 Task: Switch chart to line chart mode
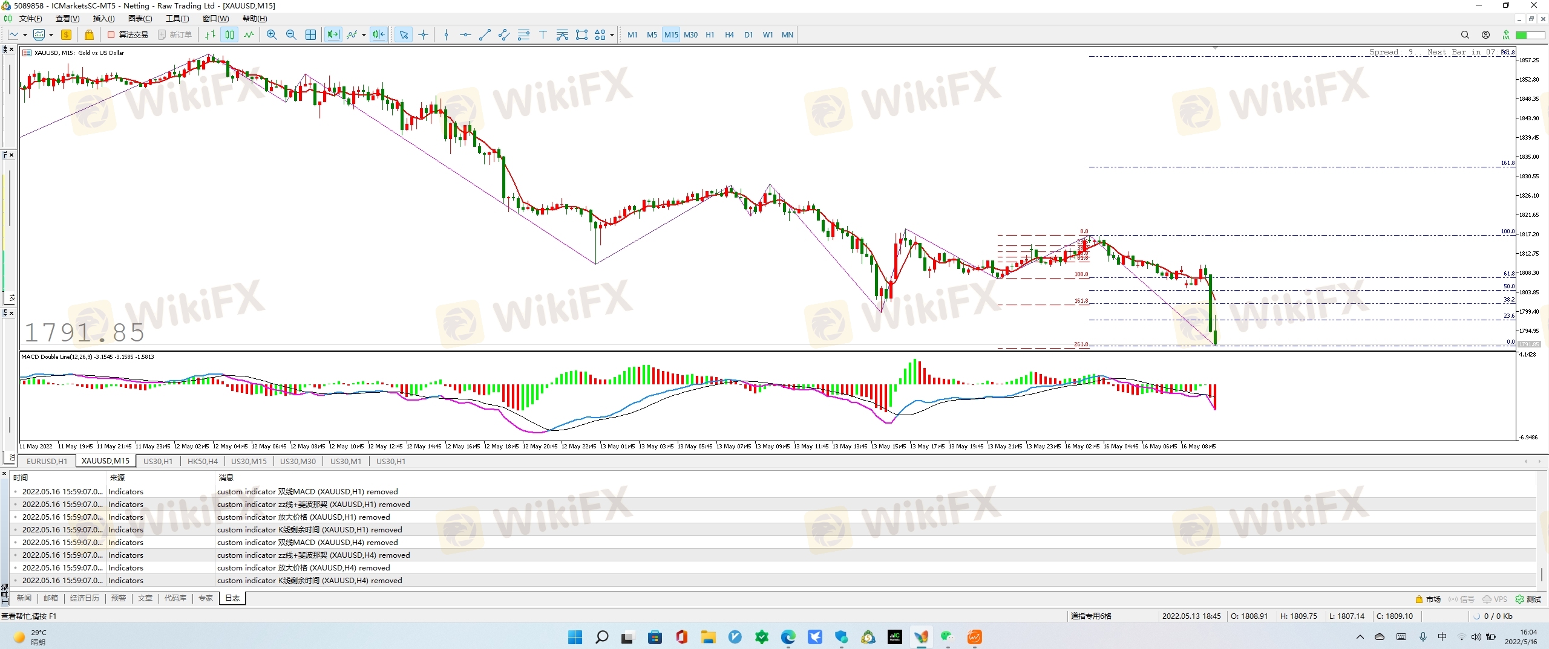pos(249,35)
